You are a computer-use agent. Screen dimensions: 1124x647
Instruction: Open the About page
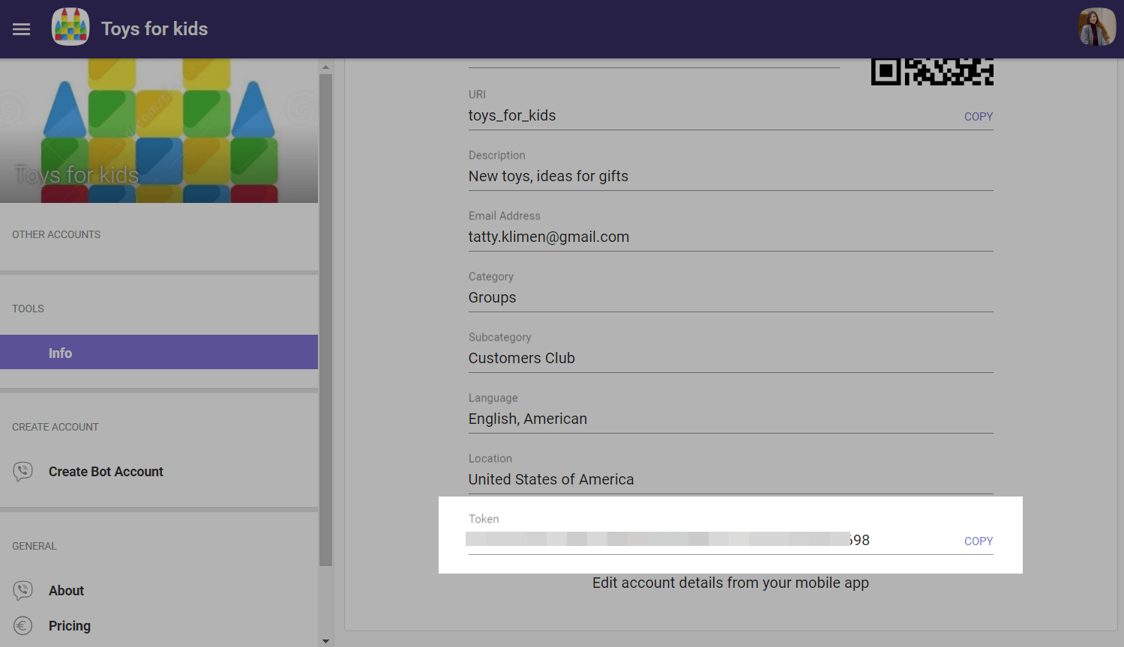tap(66, 591)
